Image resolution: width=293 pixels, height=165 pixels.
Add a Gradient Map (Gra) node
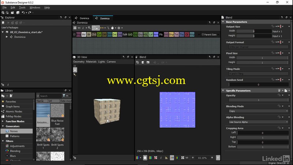click(135, 34)
